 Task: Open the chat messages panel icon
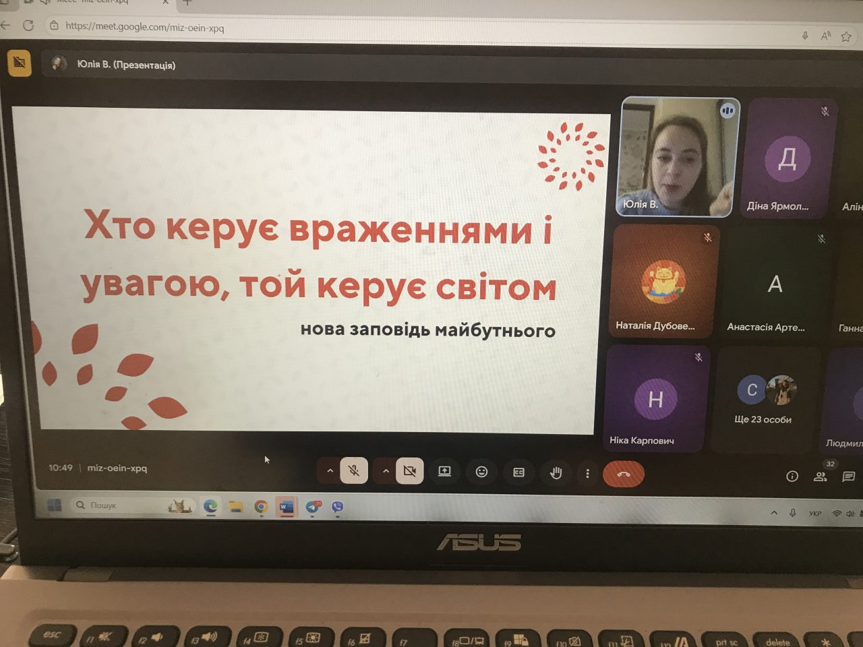click(849, 476)
